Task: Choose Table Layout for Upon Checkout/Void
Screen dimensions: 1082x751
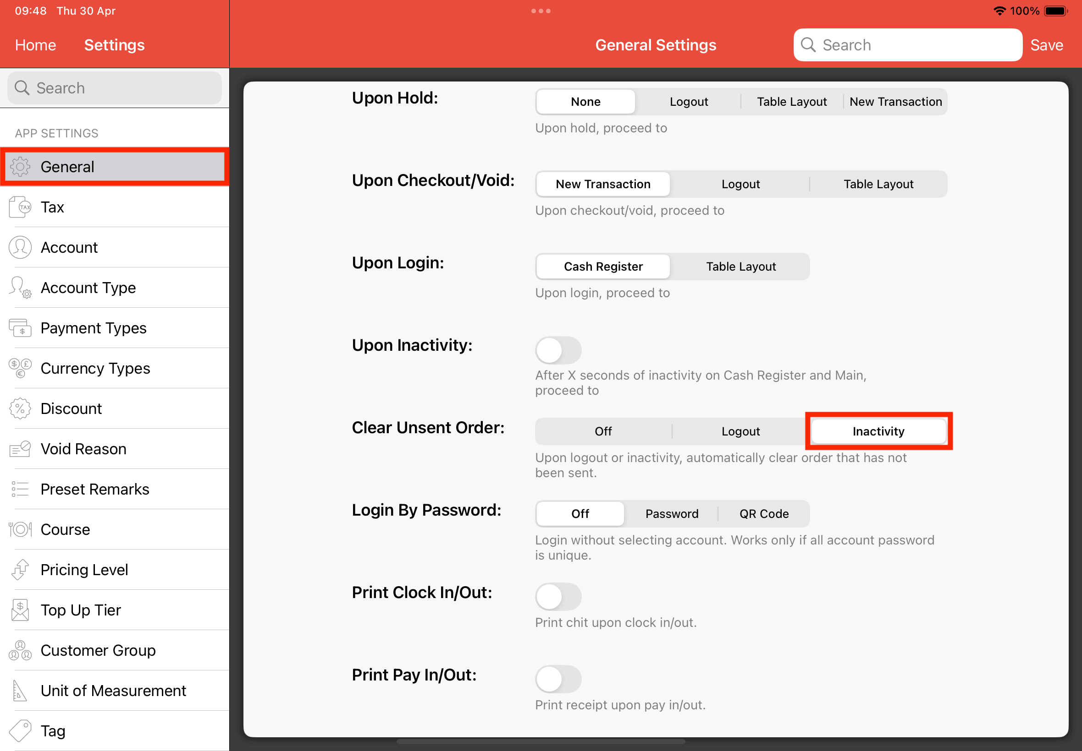Action: (878, 184)
